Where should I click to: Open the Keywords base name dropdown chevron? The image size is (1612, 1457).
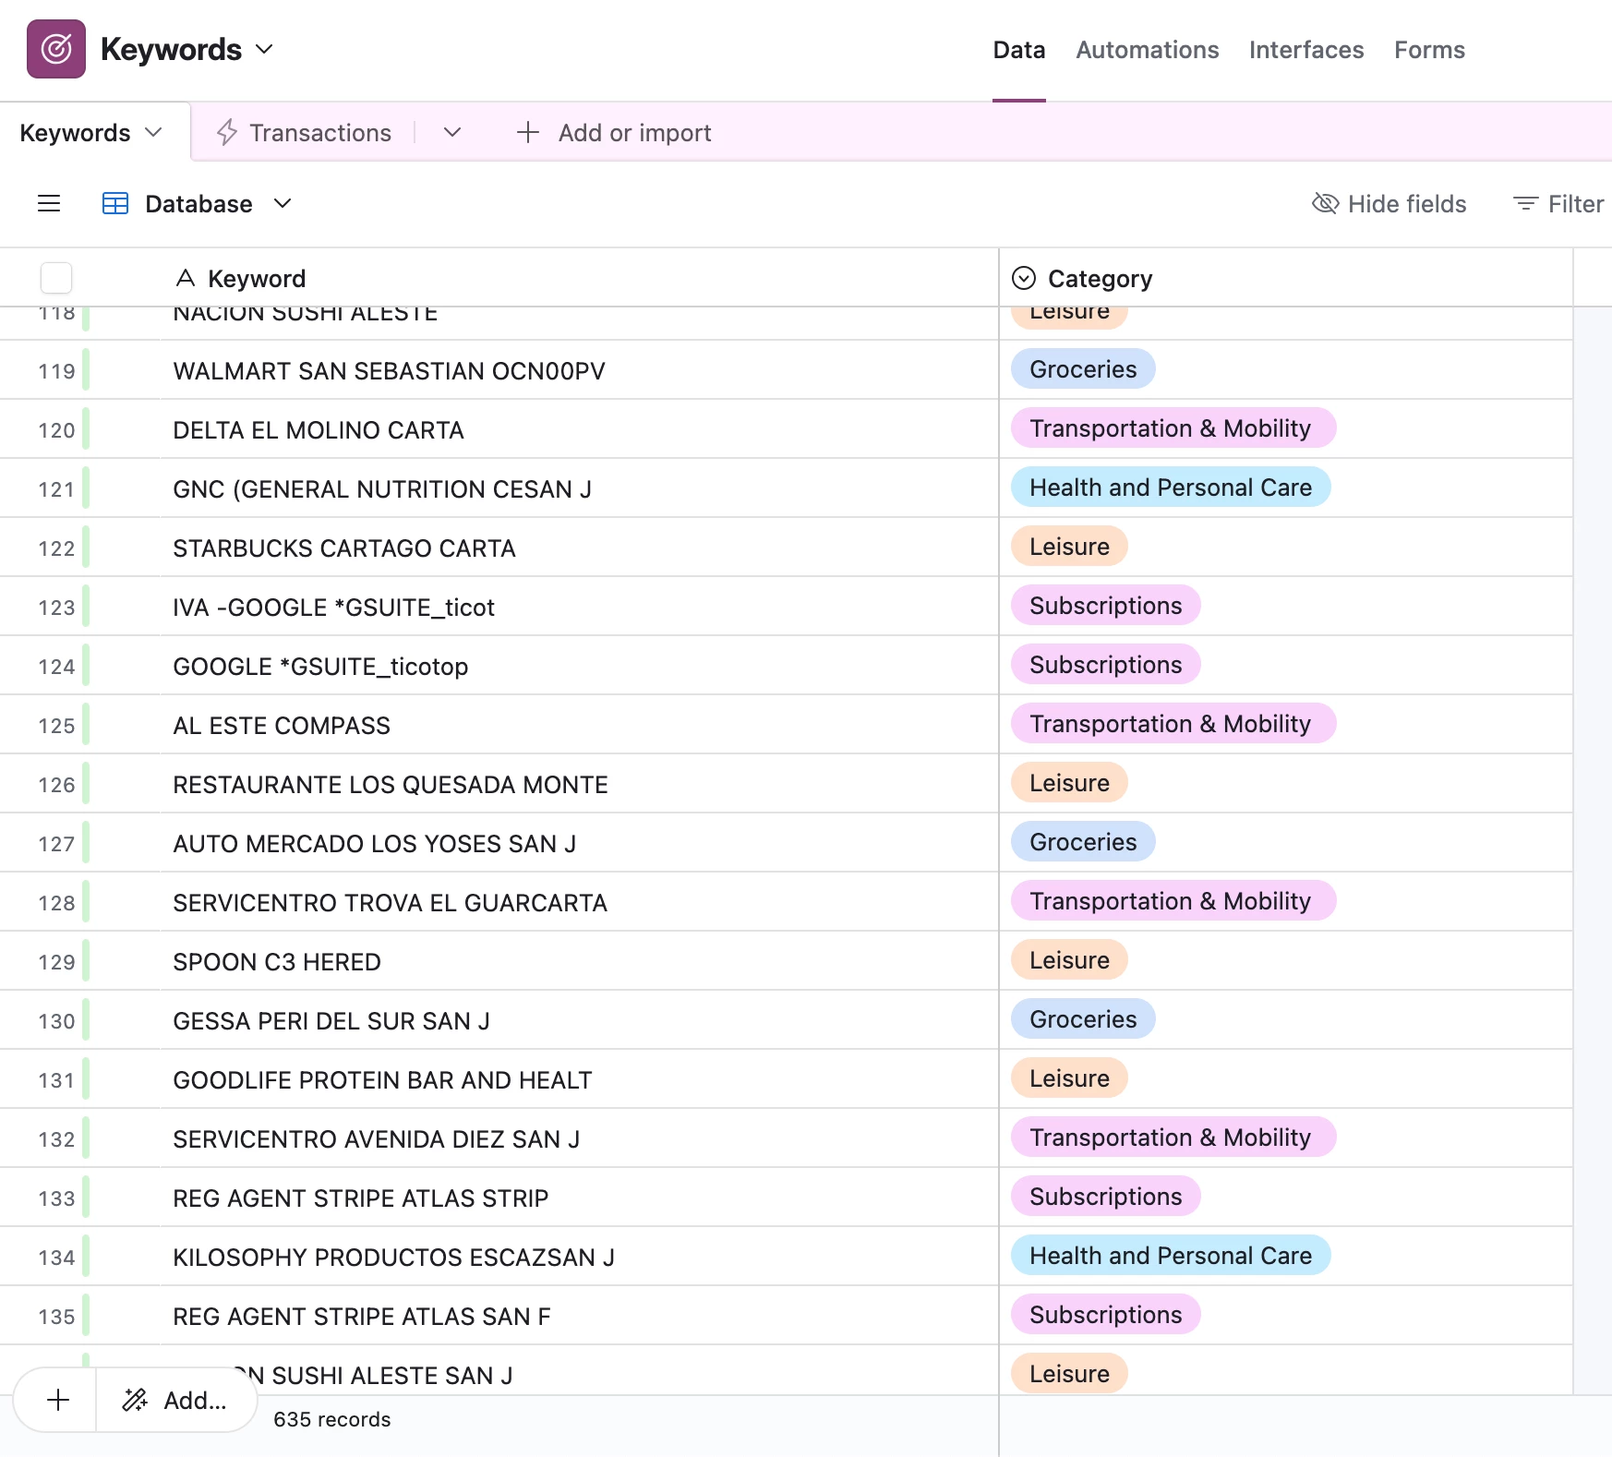[x=264, y=49]
